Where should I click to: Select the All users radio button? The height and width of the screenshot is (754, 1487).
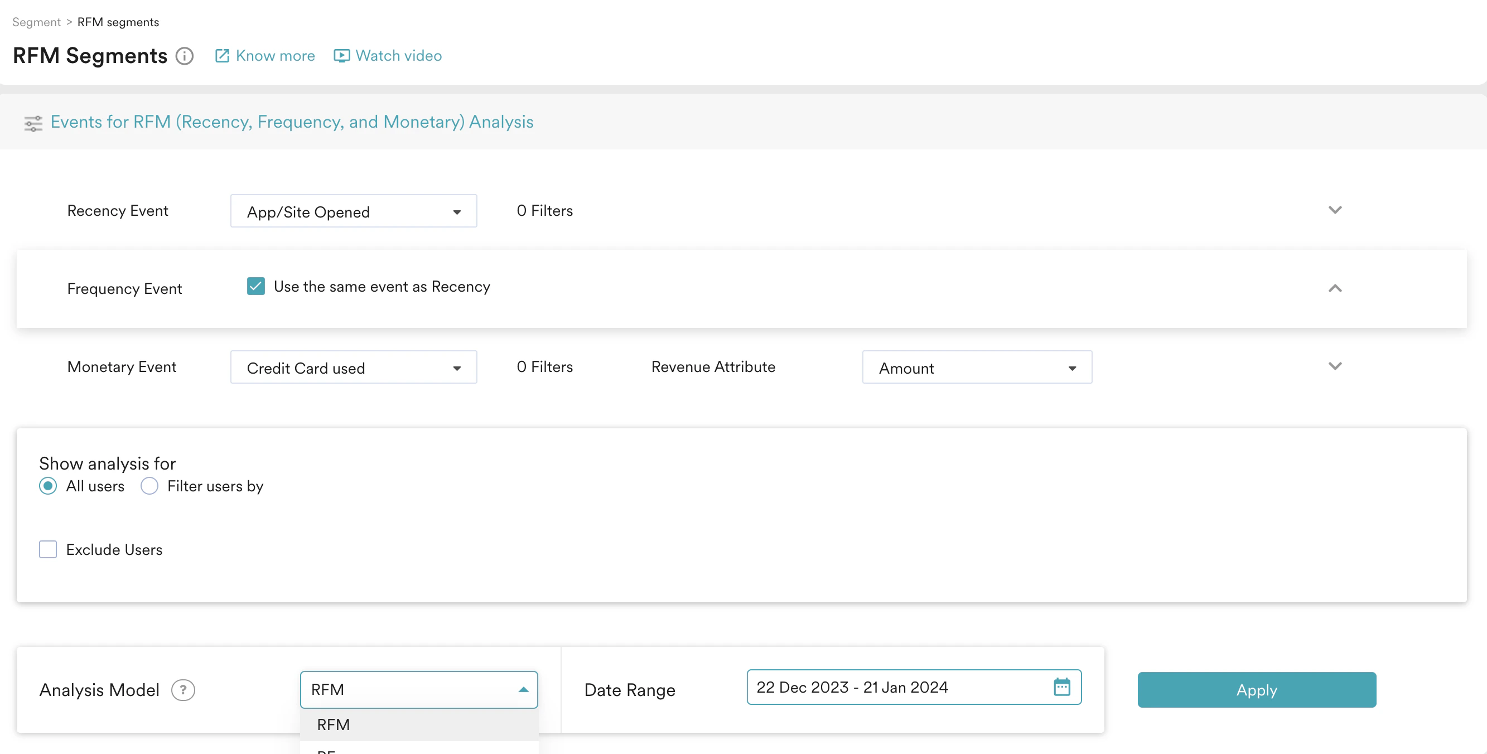tap(48, 486)
